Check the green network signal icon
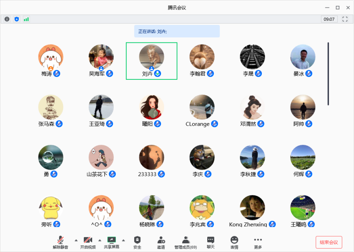Screen dimensions: 354x252 pos(26,19)
